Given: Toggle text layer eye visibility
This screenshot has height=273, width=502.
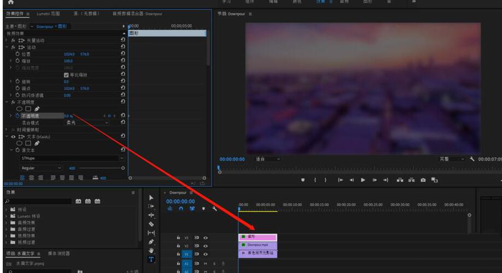Looking at the screenshot, I should pyautogui.click(x=13, y=136).
